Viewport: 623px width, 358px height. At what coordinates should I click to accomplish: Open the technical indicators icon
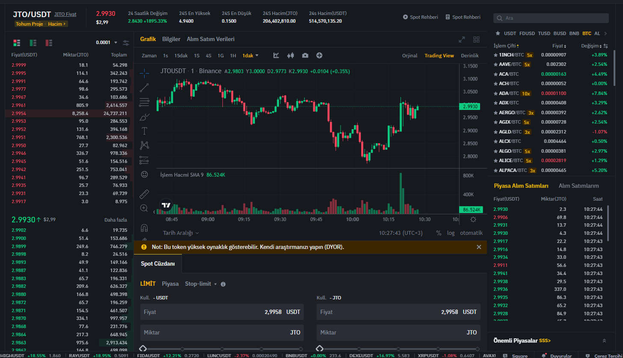(x=276, y=56)
